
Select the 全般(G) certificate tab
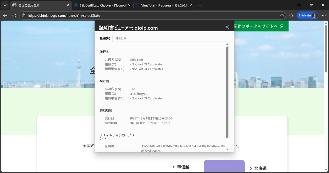click(105, 38)
